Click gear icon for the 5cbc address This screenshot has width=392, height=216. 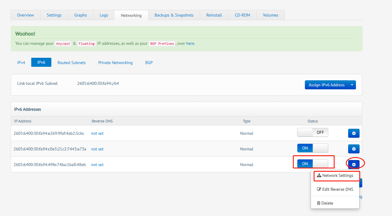click(354, 133)
